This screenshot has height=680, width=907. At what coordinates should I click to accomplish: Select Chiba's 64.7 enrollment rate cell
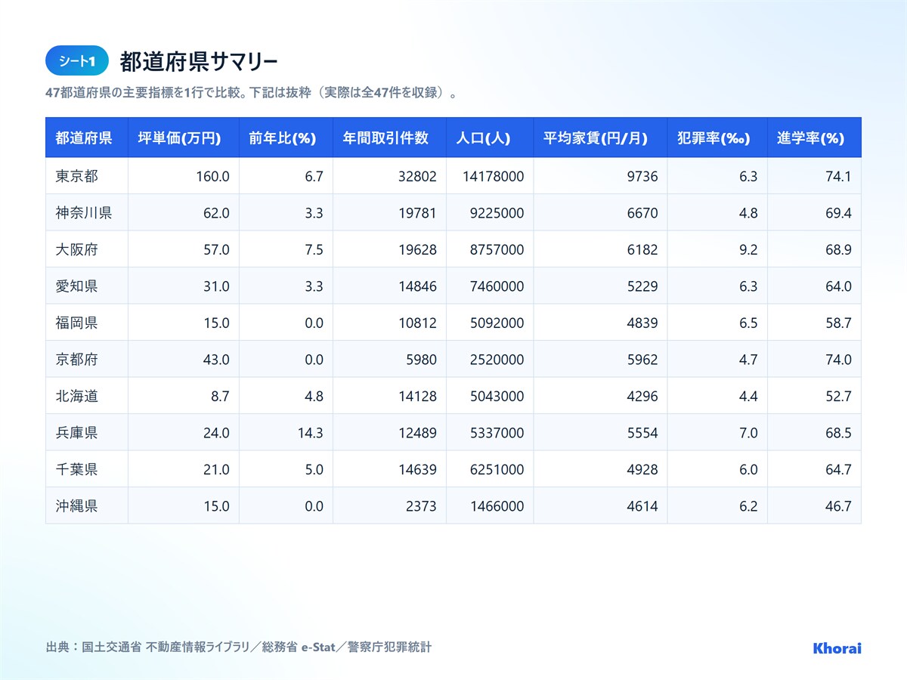pyautogui.click(x=814, y=469)
